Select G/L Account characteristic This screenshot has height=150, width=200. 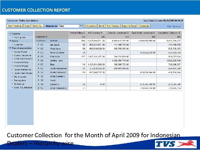click(x=20, y=77)
